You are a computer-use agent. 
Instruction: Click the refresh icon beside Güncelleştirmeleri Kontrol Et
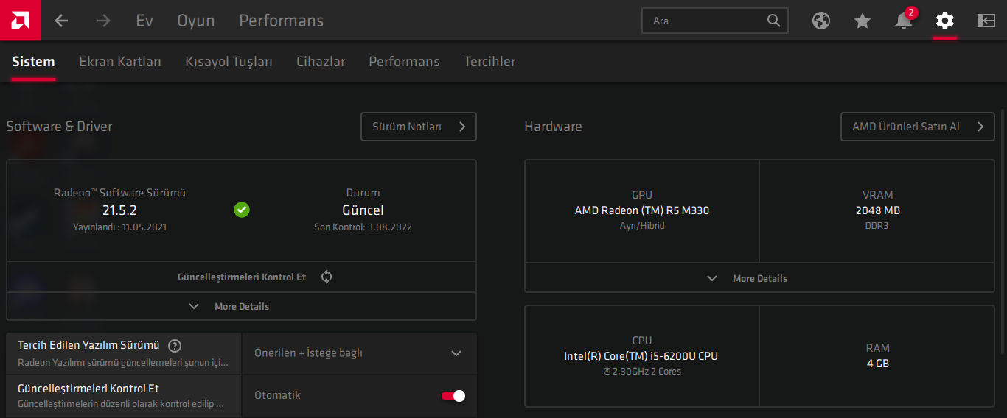pyautogui.click(x=327, y=277)
